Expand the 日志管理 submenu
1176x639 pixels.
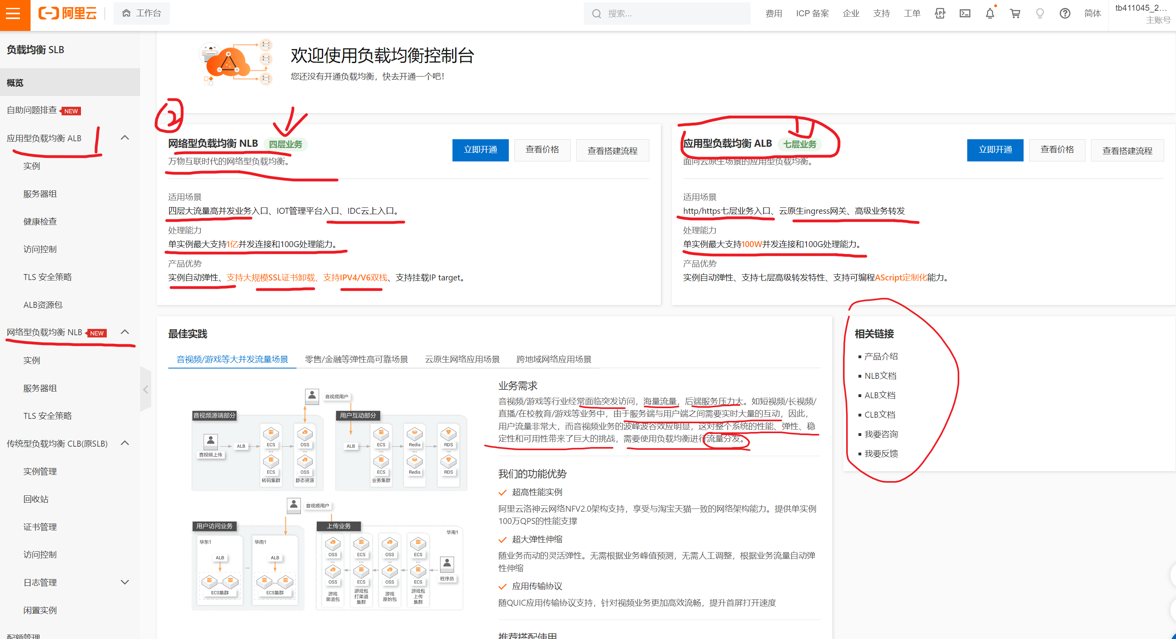[x=125, y=582]
